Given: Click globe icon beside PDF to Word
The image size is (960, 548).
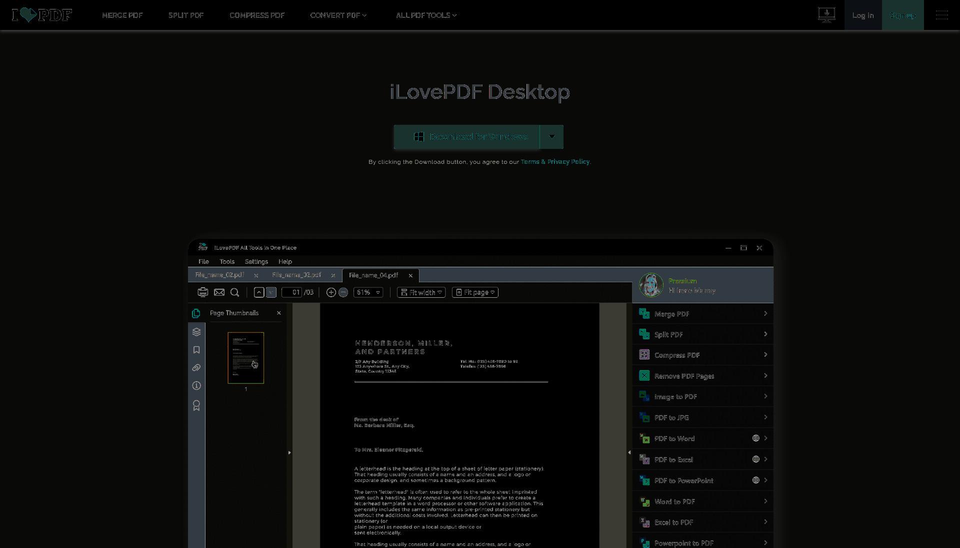Looking at the screenshot, I should coord(756,438).
